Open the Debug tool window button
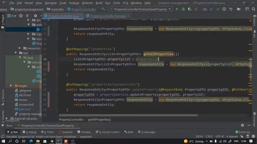The width and height of the screenshot is (257, 144). click(x=29, y=132)
